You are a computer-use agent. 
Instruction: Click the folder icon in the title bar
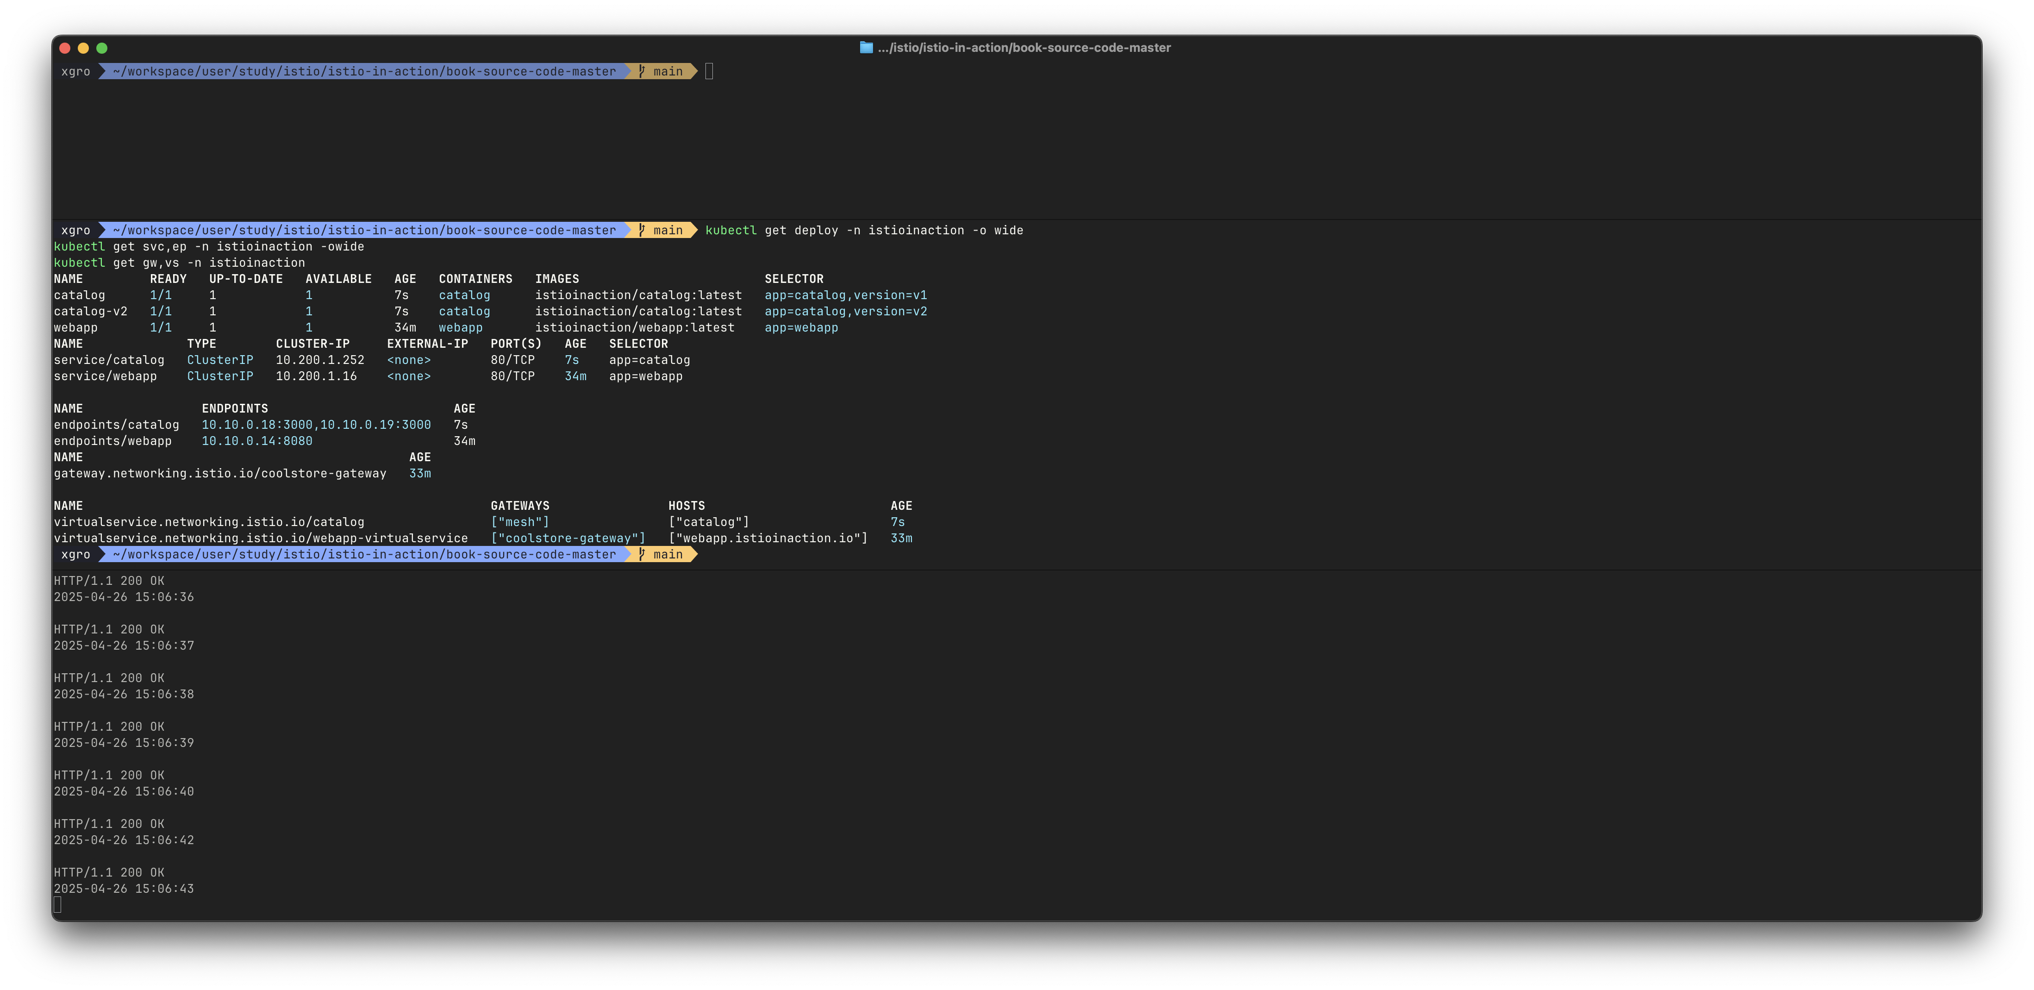pyautogui.click(x=866, y=47)
